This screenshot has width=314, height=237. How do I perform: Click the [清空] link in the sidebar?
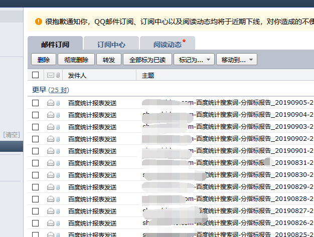12,135
